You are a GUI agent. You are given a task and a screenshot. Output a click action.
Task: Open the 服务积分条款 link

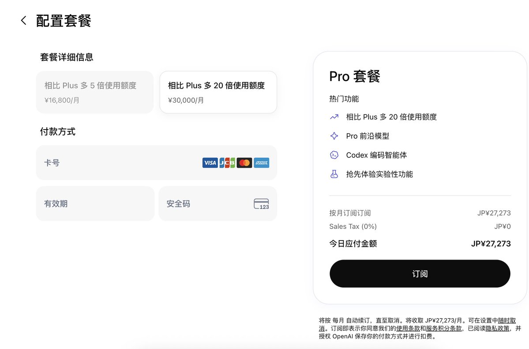click(x=444, y=328)
